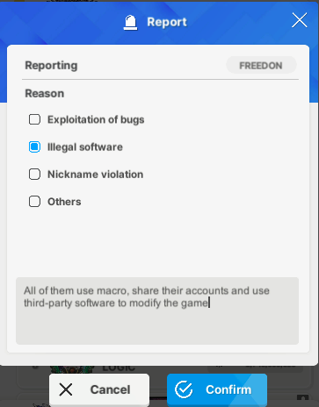This screenshot has width=319, height=407.
Task: Cancel the report
Action: click(x=99, y=389)
